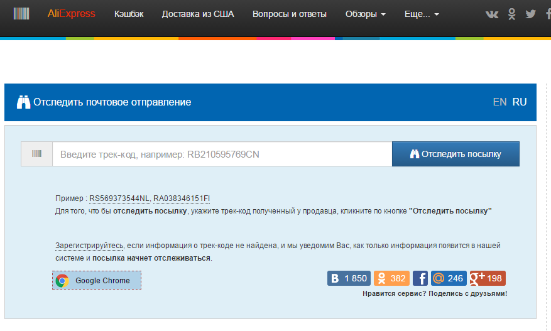Click text Нравится сервис? Поделись с друзьями!
Image resolution: width=551 pixels, height=331 pixels.
click(x=435, y=293)
